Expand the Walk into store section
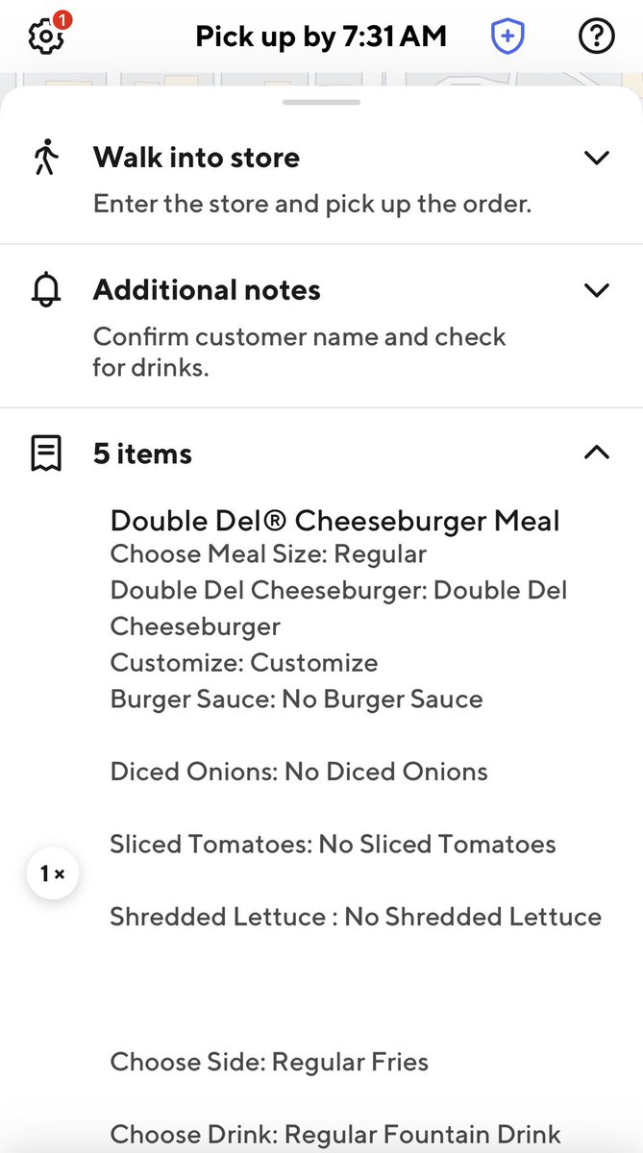Viewport: 643px width, 1153px height. point(597,158)
